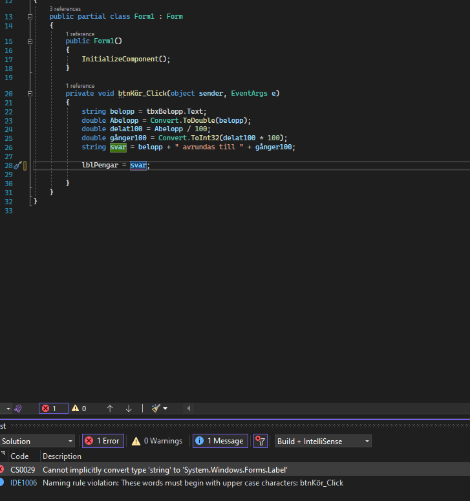The image size is (470, 501).
Task: Click the red error icon beside CS0029
Action: coord(1,470)
